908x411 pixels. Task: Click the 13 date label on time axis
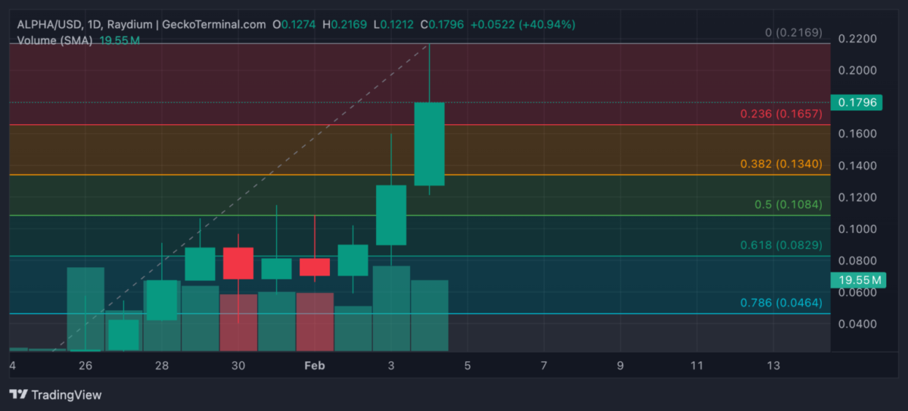pos(773,366)
